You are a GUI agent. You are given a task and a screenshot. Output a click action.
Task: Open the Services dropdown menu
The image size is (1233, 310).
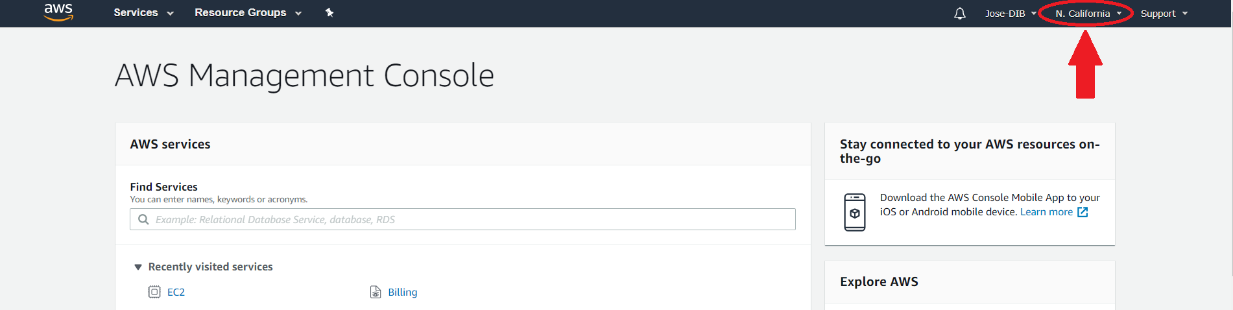click(x=143, y=12)
